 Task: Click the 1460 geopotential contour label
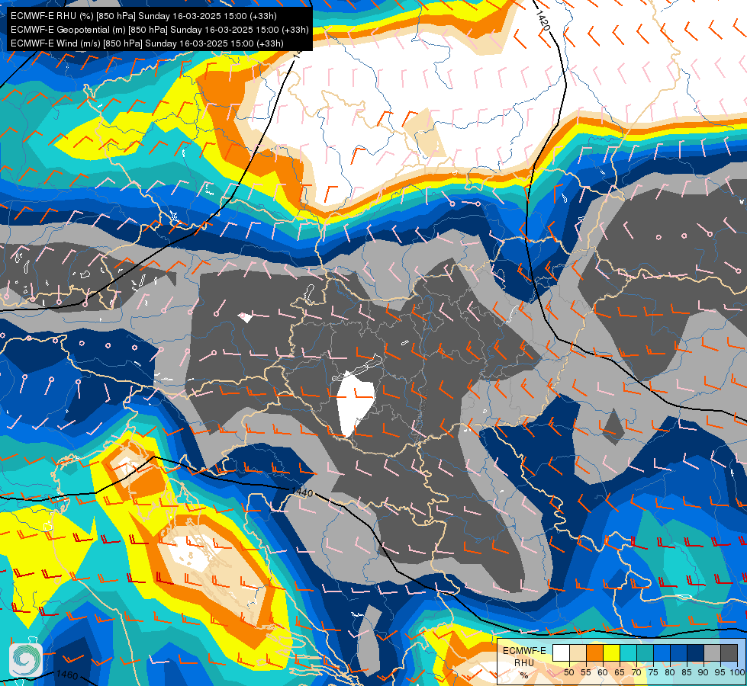66,675
